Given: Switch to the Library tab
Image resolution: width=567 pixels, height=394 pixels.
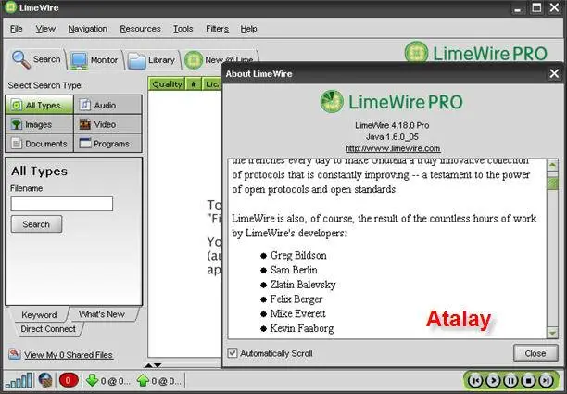Looking at the screenshot, I should (152, 60).
